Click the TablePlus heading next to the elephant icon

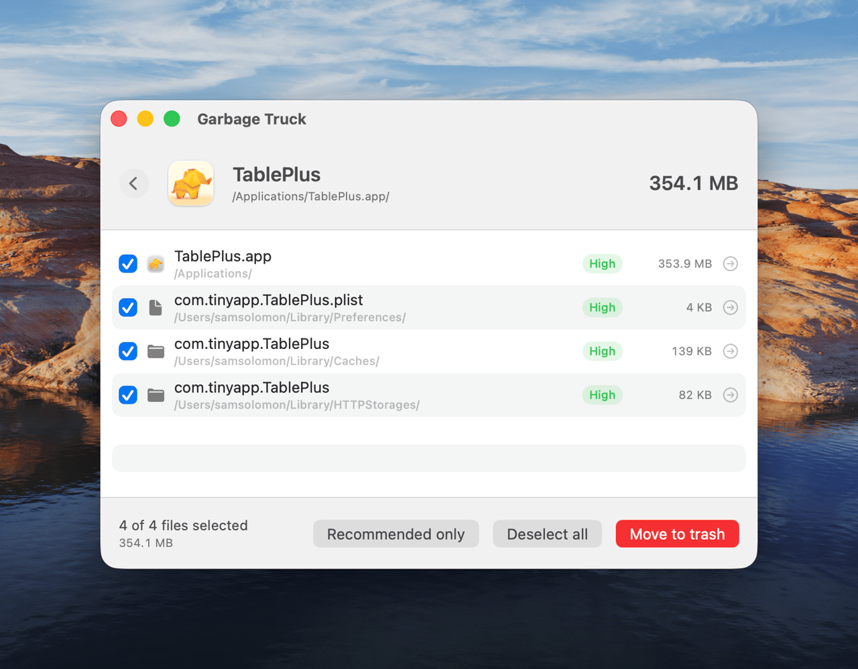tap(277, 175)
